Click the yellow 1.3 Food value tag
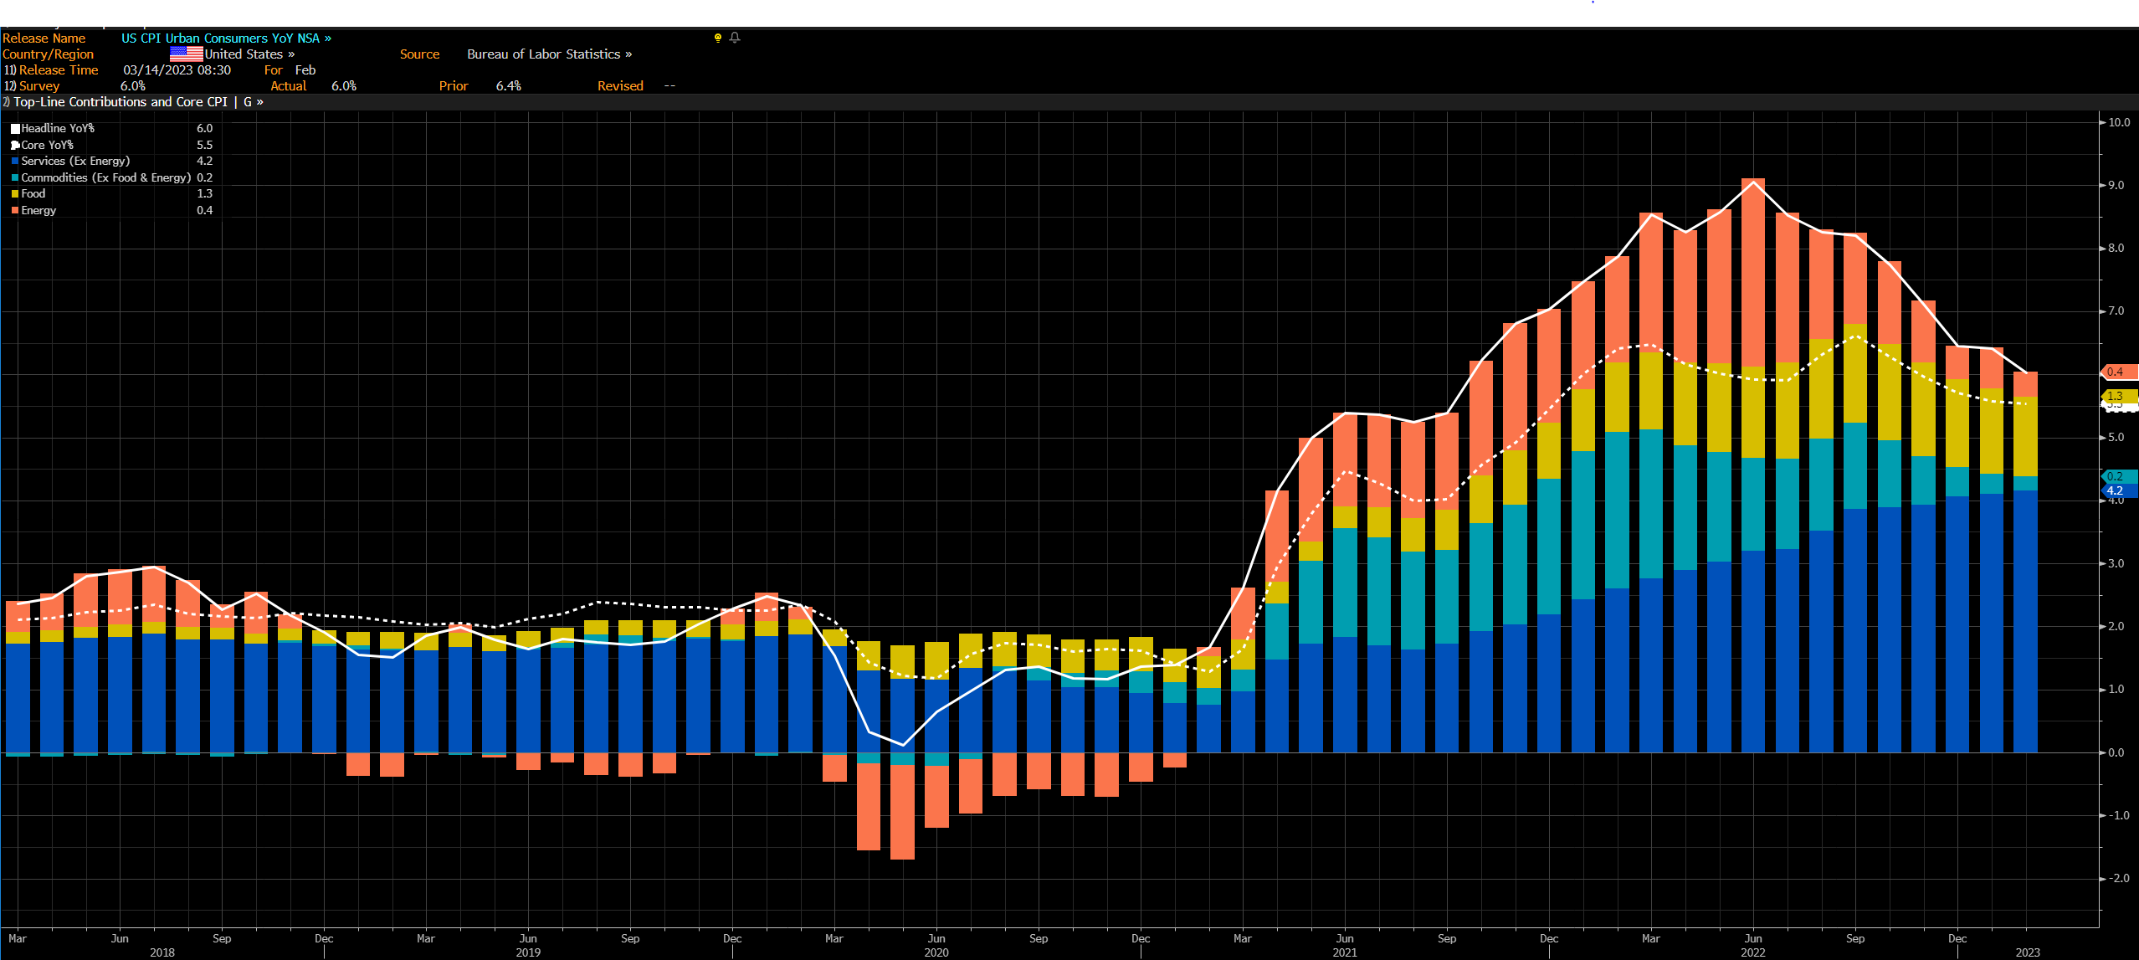This screenshot has width=2139, height=960. 2117,396
